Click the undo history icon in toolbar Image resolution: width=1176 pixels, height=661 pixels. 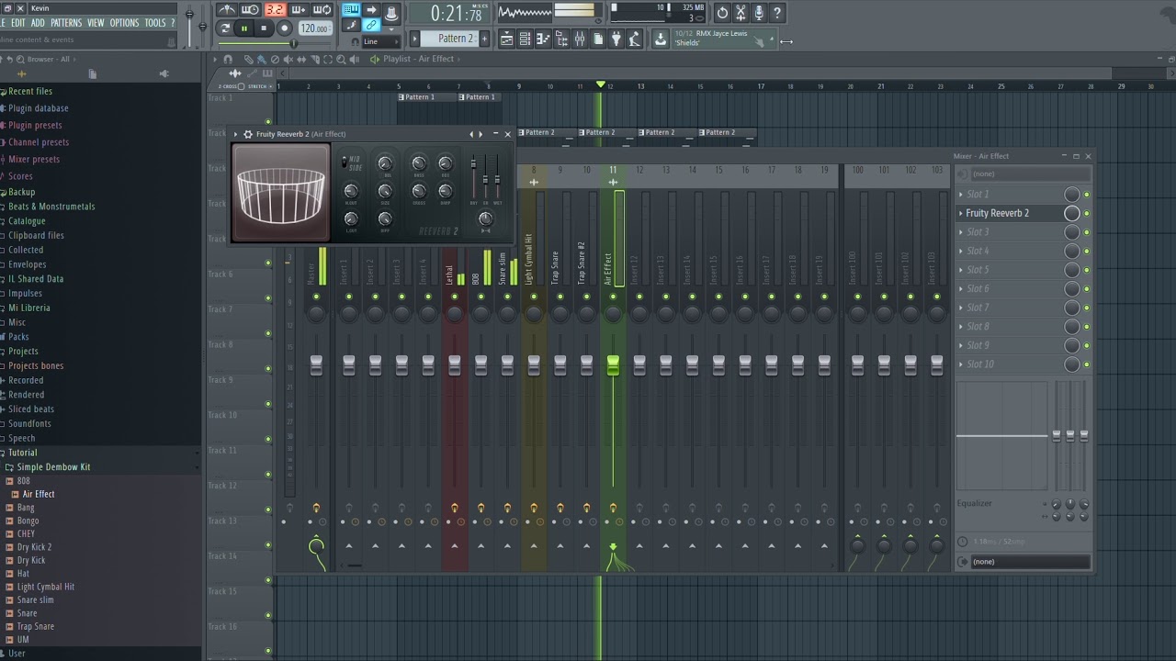coord(722,12)
